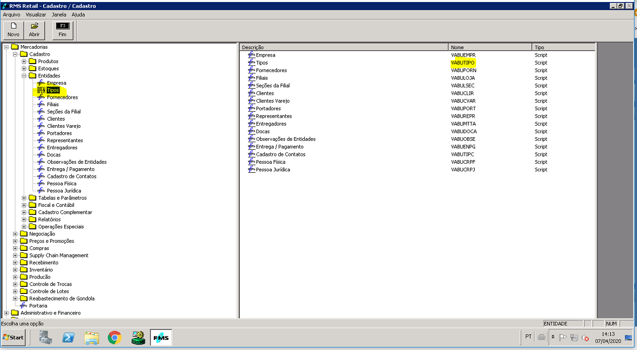Select Fornecedores script icon in tree
Screen dimensions: 637x350
41,98
